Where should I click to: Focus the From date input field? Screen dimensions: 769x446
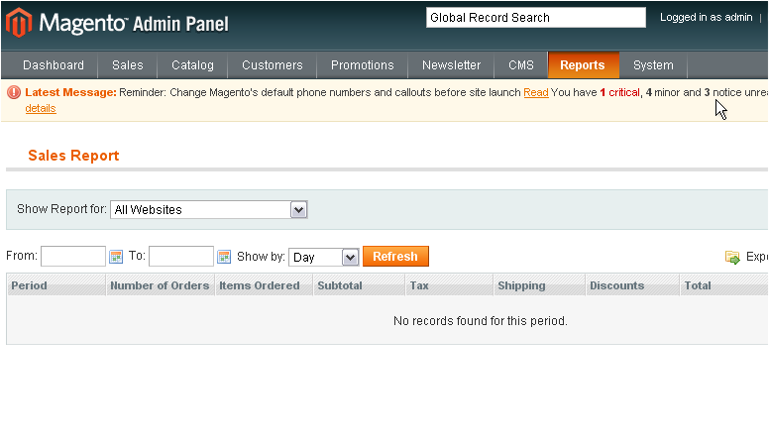coord(73,257)
